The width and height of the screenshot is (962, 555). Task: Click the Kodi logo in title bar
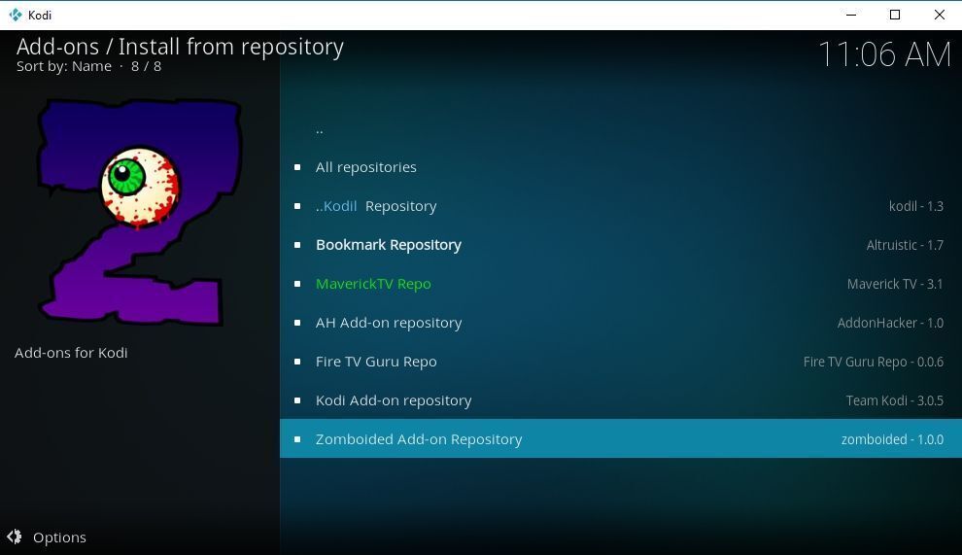tap(16, 15)
